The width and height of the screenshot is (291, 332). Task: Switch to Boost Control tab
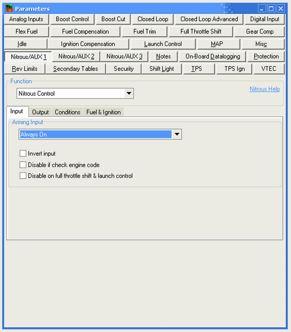click(72, 19)
